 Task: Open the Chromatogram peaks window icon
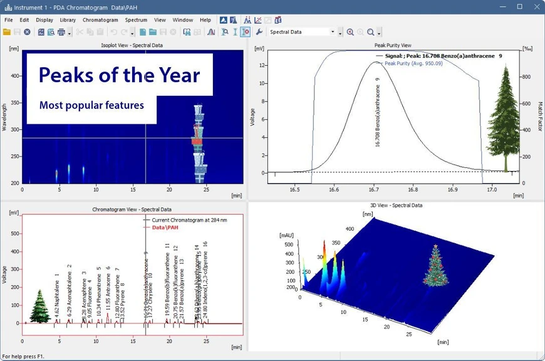tap(247, 20)
